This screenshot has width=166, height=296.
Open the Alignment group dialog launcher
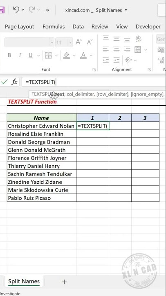coord(150,69)
